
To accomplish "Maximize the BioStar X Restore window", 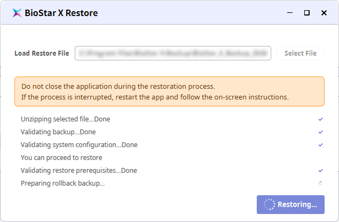I will [307, 13].
